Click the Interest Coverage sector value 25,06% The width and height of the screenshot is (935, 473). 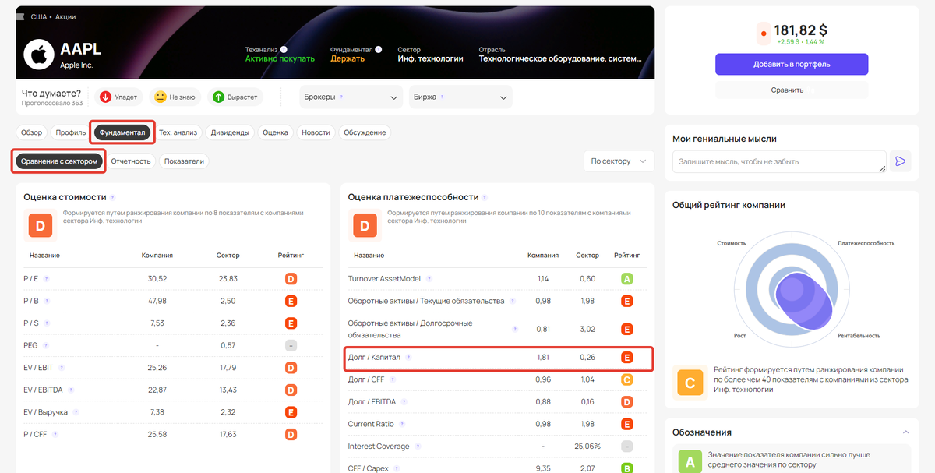pyautogui.click(x=587, y=447)
